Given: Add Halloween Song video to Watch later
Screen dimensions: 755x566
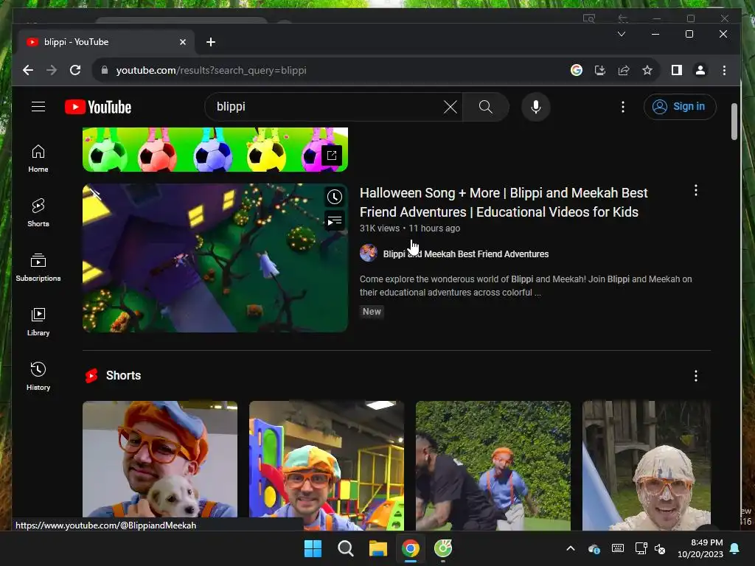Looking at the screenshot, I should point(335,197).
